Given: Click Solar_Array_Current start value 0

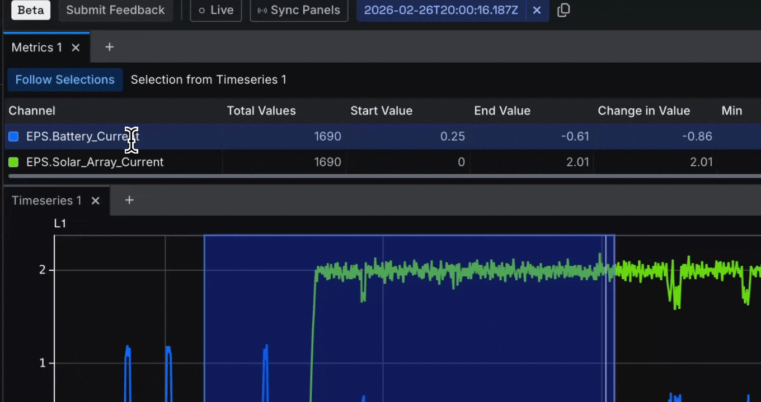Looking at the screenshot, I should click(x=461, y=162).
